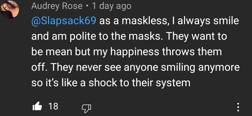252x116 pixels.
Task: Follow the @Slapsack69 mention link
Action: [64, 21]
